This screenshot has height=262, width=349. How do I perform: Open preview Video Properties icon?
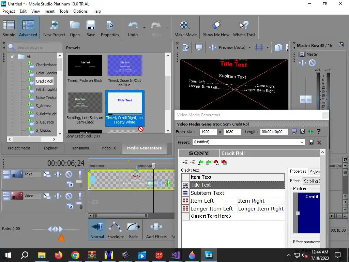[x=185, y=47]
